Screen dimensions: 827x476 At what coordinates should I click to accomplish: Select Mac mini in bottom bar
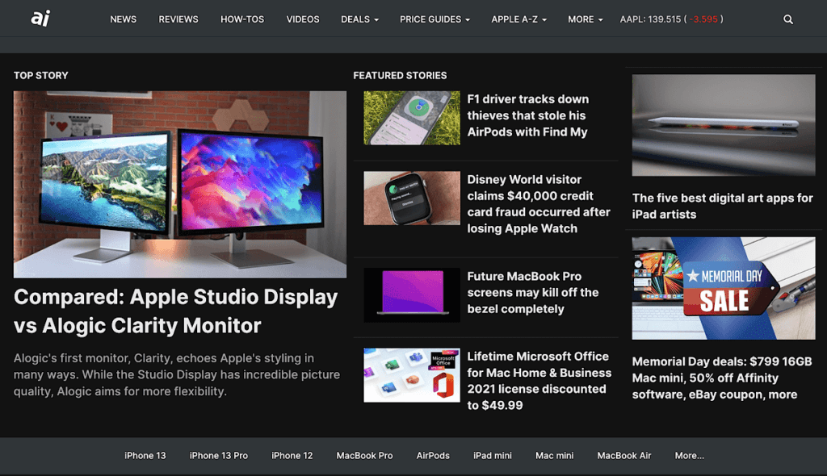[554, 456]
